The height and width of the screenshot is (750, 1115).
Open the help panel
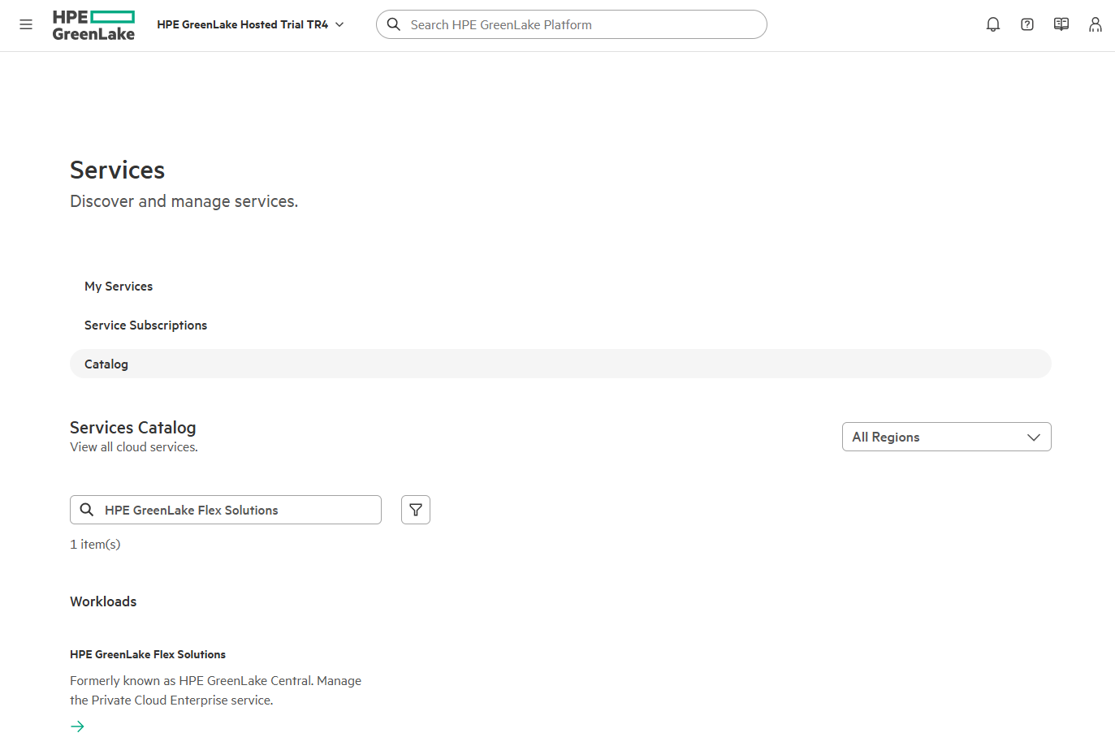point(1026,24)
